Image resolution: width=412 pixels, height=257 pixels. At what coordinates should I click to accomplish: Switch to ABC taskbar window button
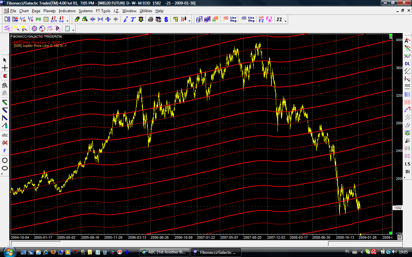pos(164,252)
